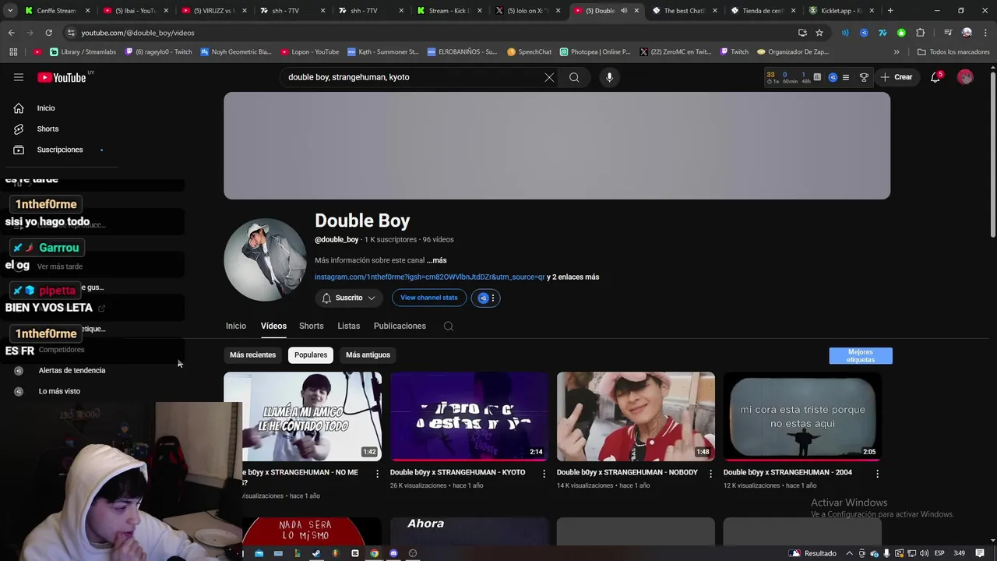Select the Más recientes filter chip
This screenshot has height=561, width=997.
click(252, 355)
